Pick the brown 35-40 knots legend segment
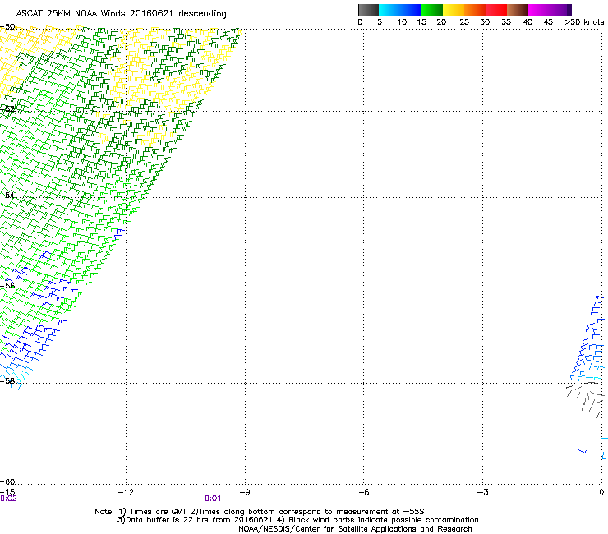 point(518,10)
